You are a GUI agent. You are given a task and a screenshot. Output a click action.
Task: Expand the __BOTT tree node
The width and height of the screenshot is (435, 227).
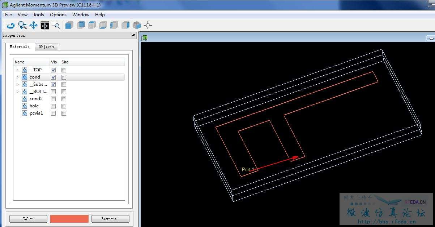(x=17, y=92)
